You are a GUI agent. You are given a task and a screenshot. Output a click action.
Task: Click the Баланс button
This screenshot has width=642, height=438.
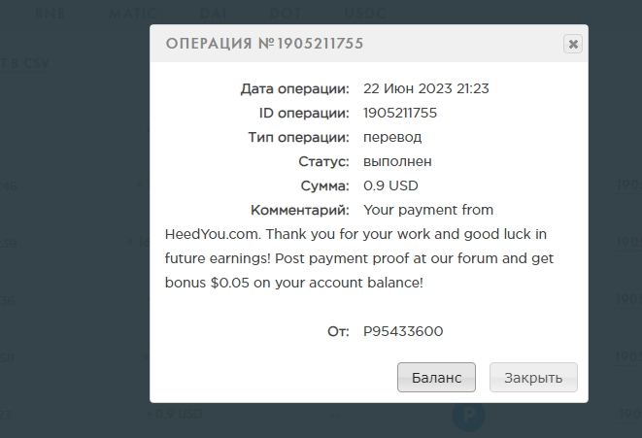436,377
